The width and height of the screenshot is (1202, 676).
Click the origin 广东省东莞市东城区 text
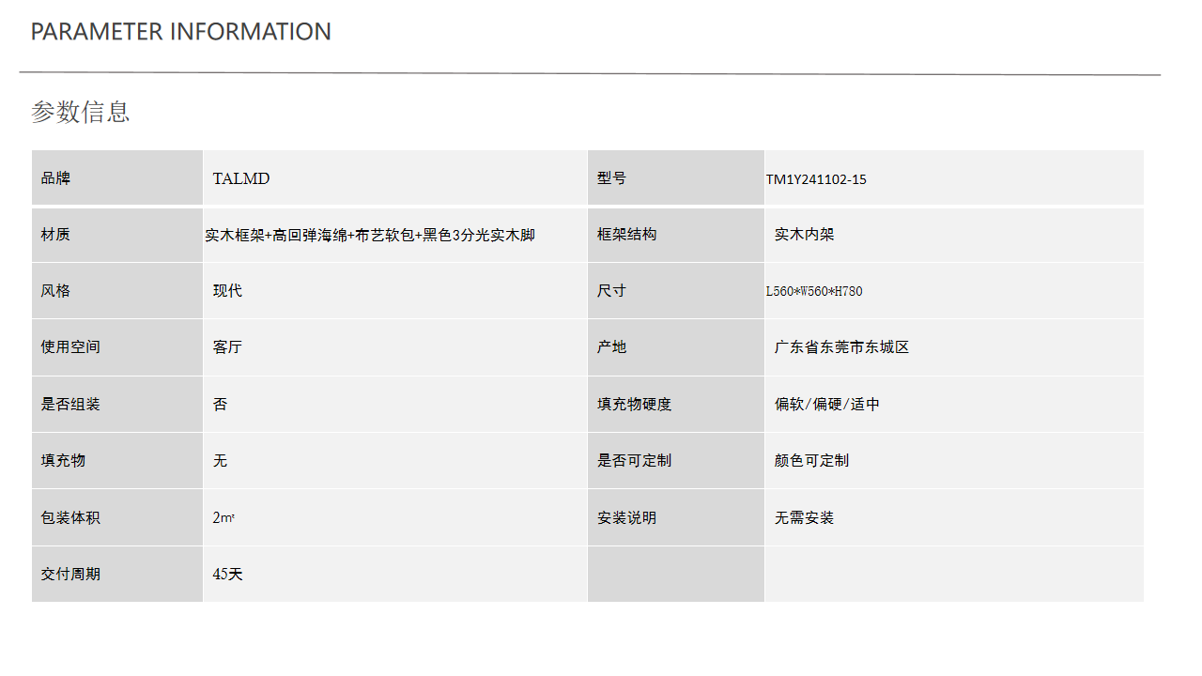click(841, 347)
